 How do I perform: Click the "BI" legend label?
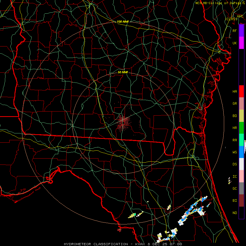click(x=235, y=201)
